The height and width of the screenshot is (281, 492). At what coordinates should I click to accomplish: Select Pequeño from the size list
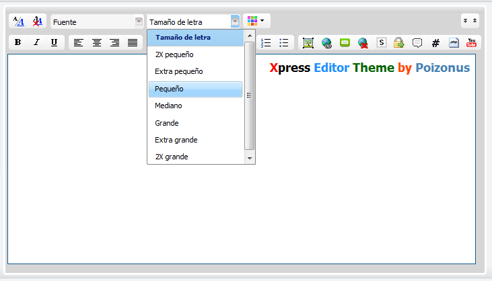[195, 89]
